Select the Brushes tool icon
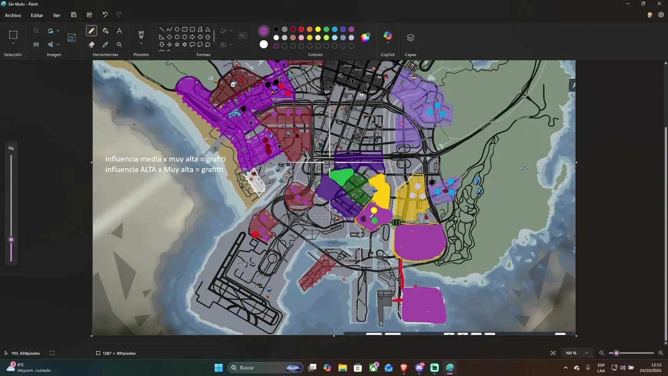668x376 pixels. 141,34
